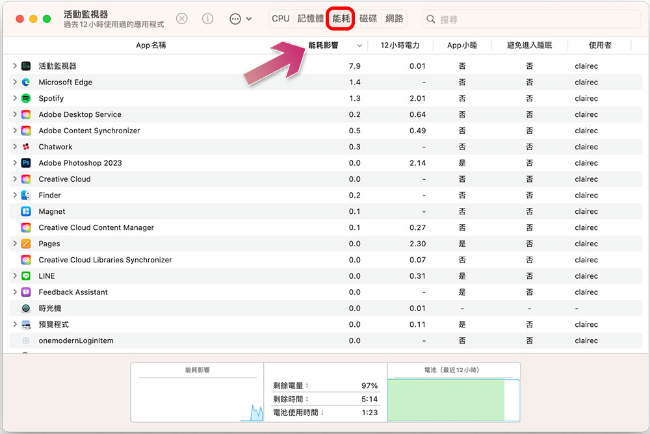Click the 2.30 power value for Pages

[417, 244]
